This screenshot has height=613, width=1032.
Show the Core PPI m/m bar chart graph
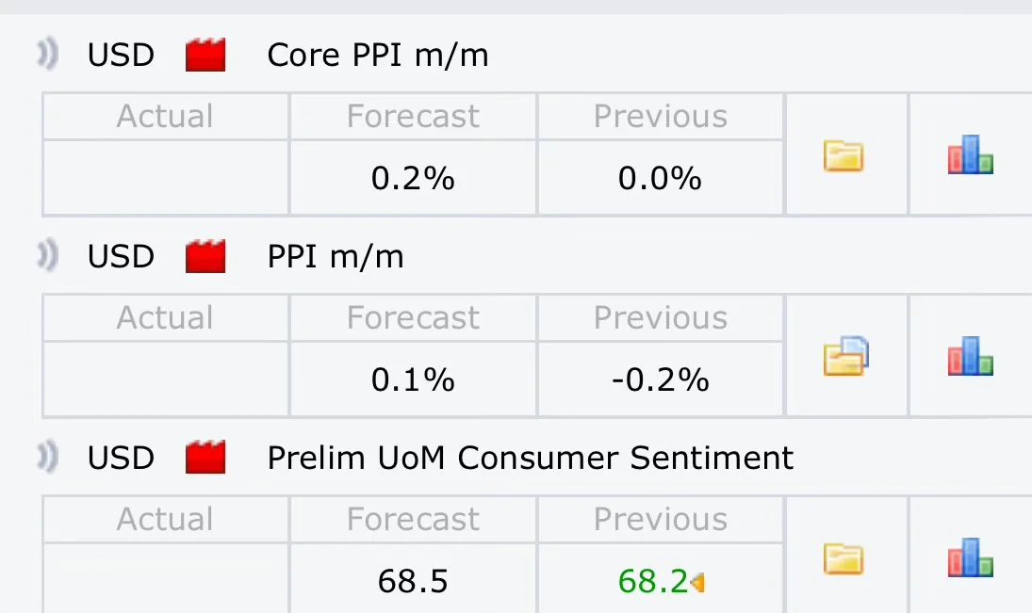point(970,154)
